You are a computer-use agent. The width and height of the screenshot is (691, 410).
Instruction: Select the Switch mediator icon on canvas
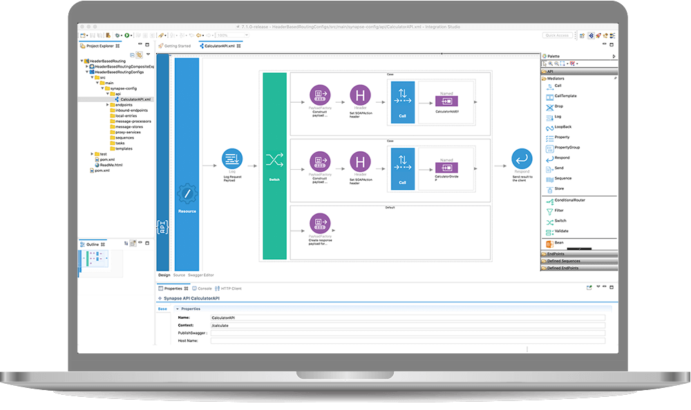coord(274,160)
